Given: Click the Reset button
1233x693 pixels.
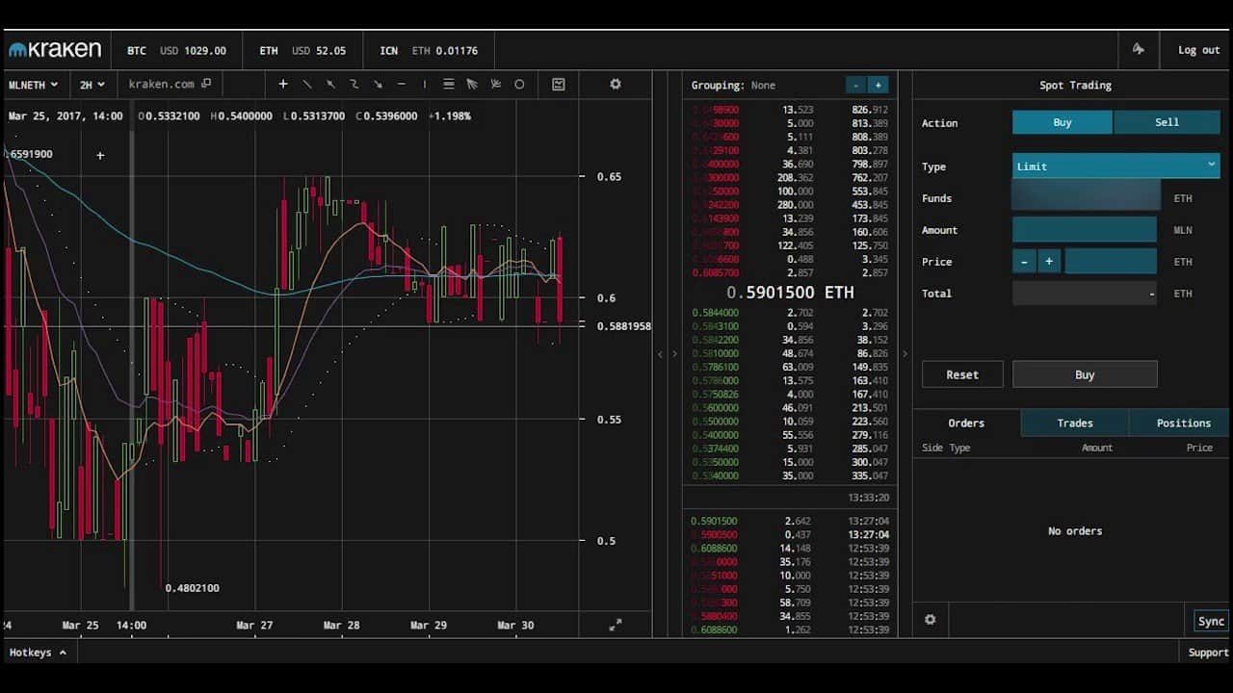Looking at the screenshot, I should (x=962, y=374).
